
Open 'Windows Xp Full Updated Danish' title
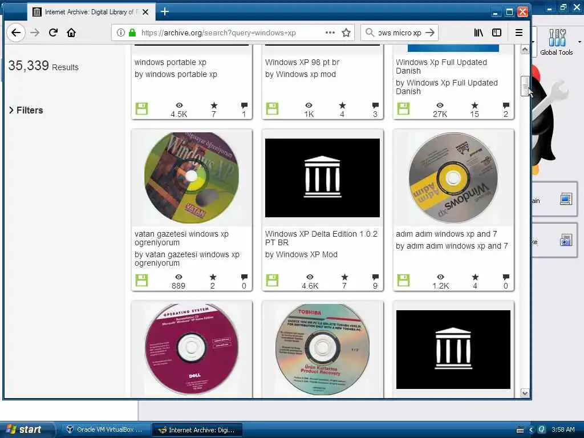click(x=441, y=66)
